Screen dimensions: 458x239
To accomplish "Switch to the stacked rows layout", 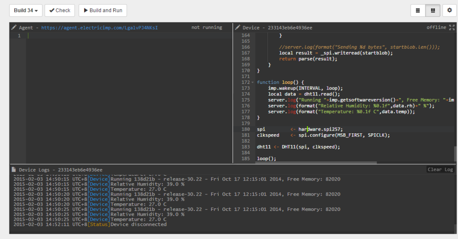I will 418,11.
